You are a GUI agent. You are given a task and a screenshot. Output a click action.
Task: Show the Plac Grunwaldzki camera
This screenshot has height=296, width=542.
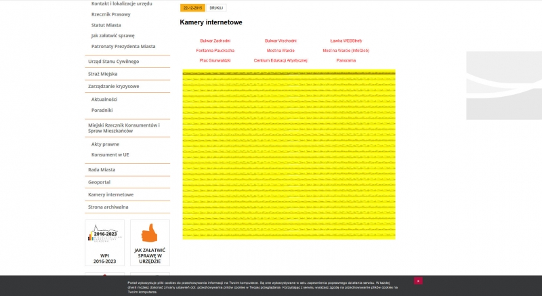click(215, 60)
